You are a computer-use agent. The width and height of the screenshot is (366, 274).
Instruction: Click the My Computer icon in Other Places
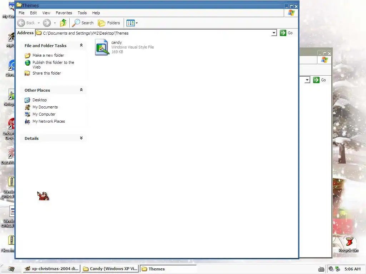[28, 115]
